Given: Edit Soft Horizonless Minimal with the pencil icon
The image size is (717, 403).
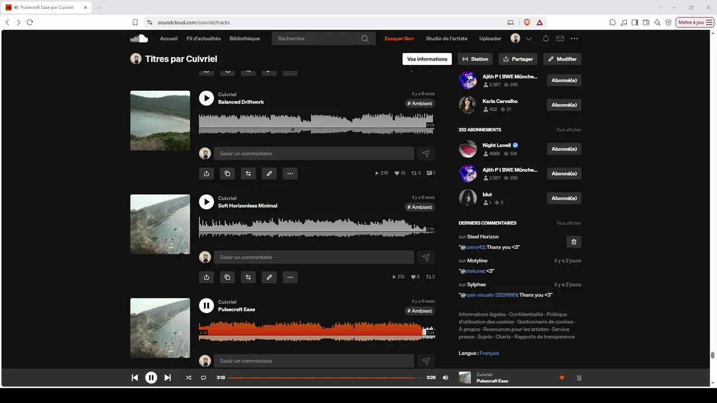Looking at the screenshot, I should [x=269, y=277].
